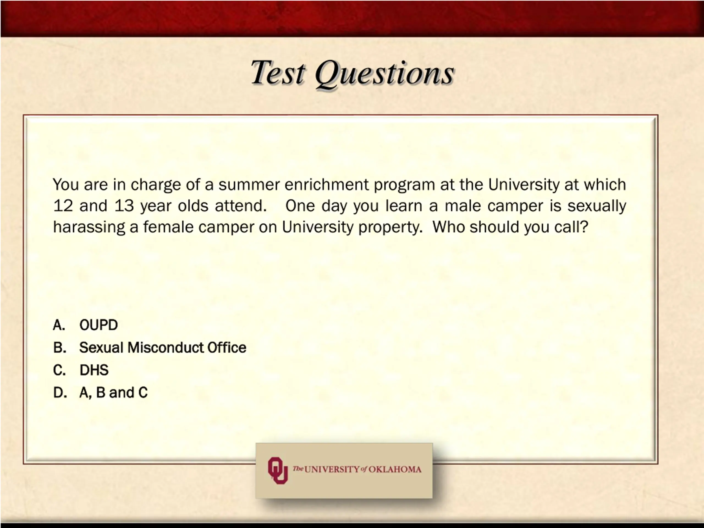The image size is (704, 528).
Task: Click the word 'OUPD' in the answers
Action: [x=99, y=325]
